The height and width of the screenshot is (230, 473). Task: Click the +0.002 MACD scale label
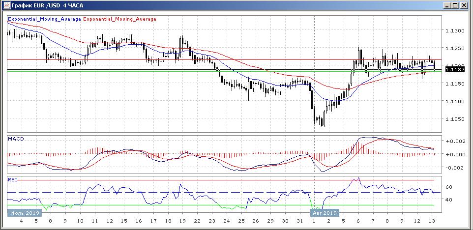[x=454, y=141]
